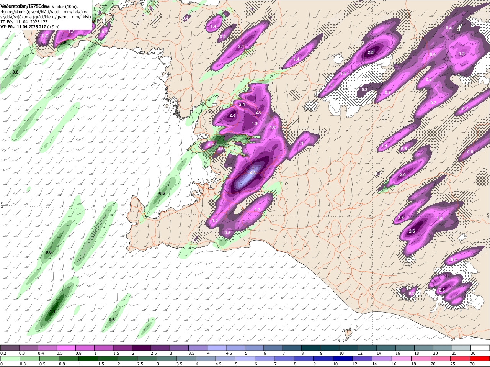Viewport: 490px width, 367px height.
Task: Click the 2.1 value label on the map
Action: click(x=241, y=46)
